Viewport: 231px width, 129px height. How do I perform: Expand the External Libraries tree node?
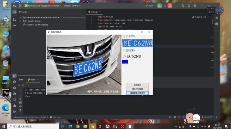point(21,21)
